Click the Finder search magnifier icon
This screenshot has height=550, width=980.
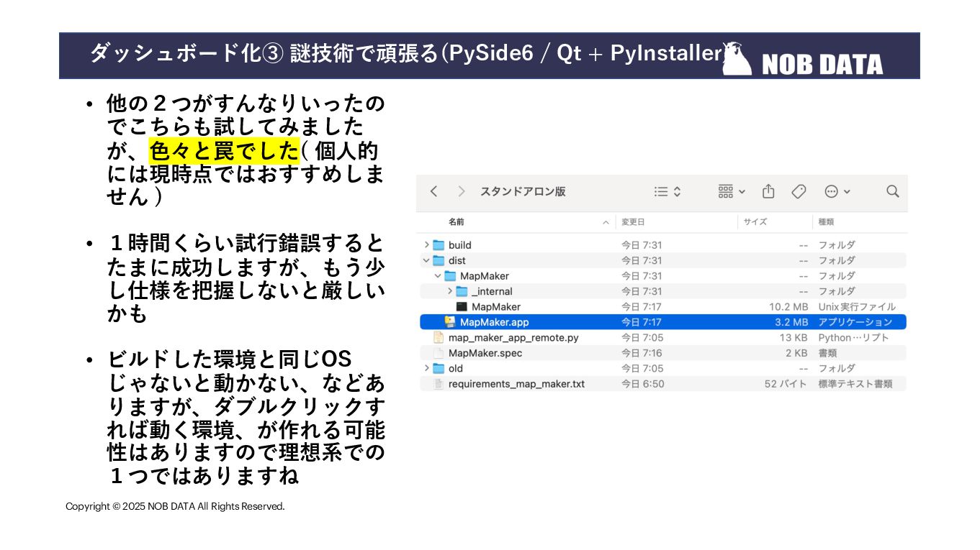coord(893,191)
